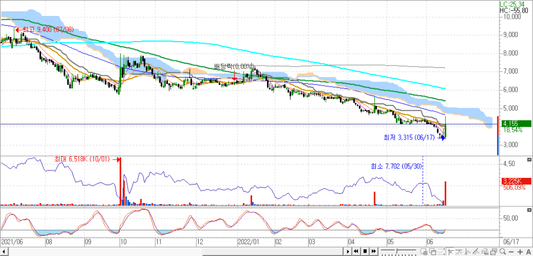Click the fast-forward double-arrow button
This screenshot has width=533, height=256.
[x=374, y=251]
